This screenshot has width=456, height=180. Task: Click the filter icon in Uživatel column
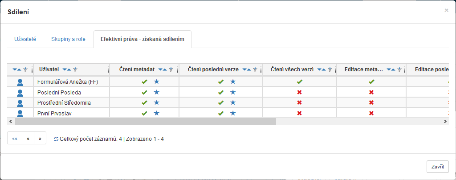(75, 70)
